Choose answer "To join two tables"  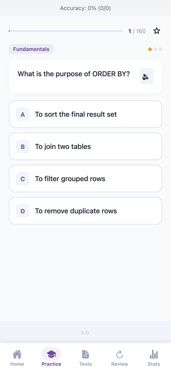(x=85, y=146)
